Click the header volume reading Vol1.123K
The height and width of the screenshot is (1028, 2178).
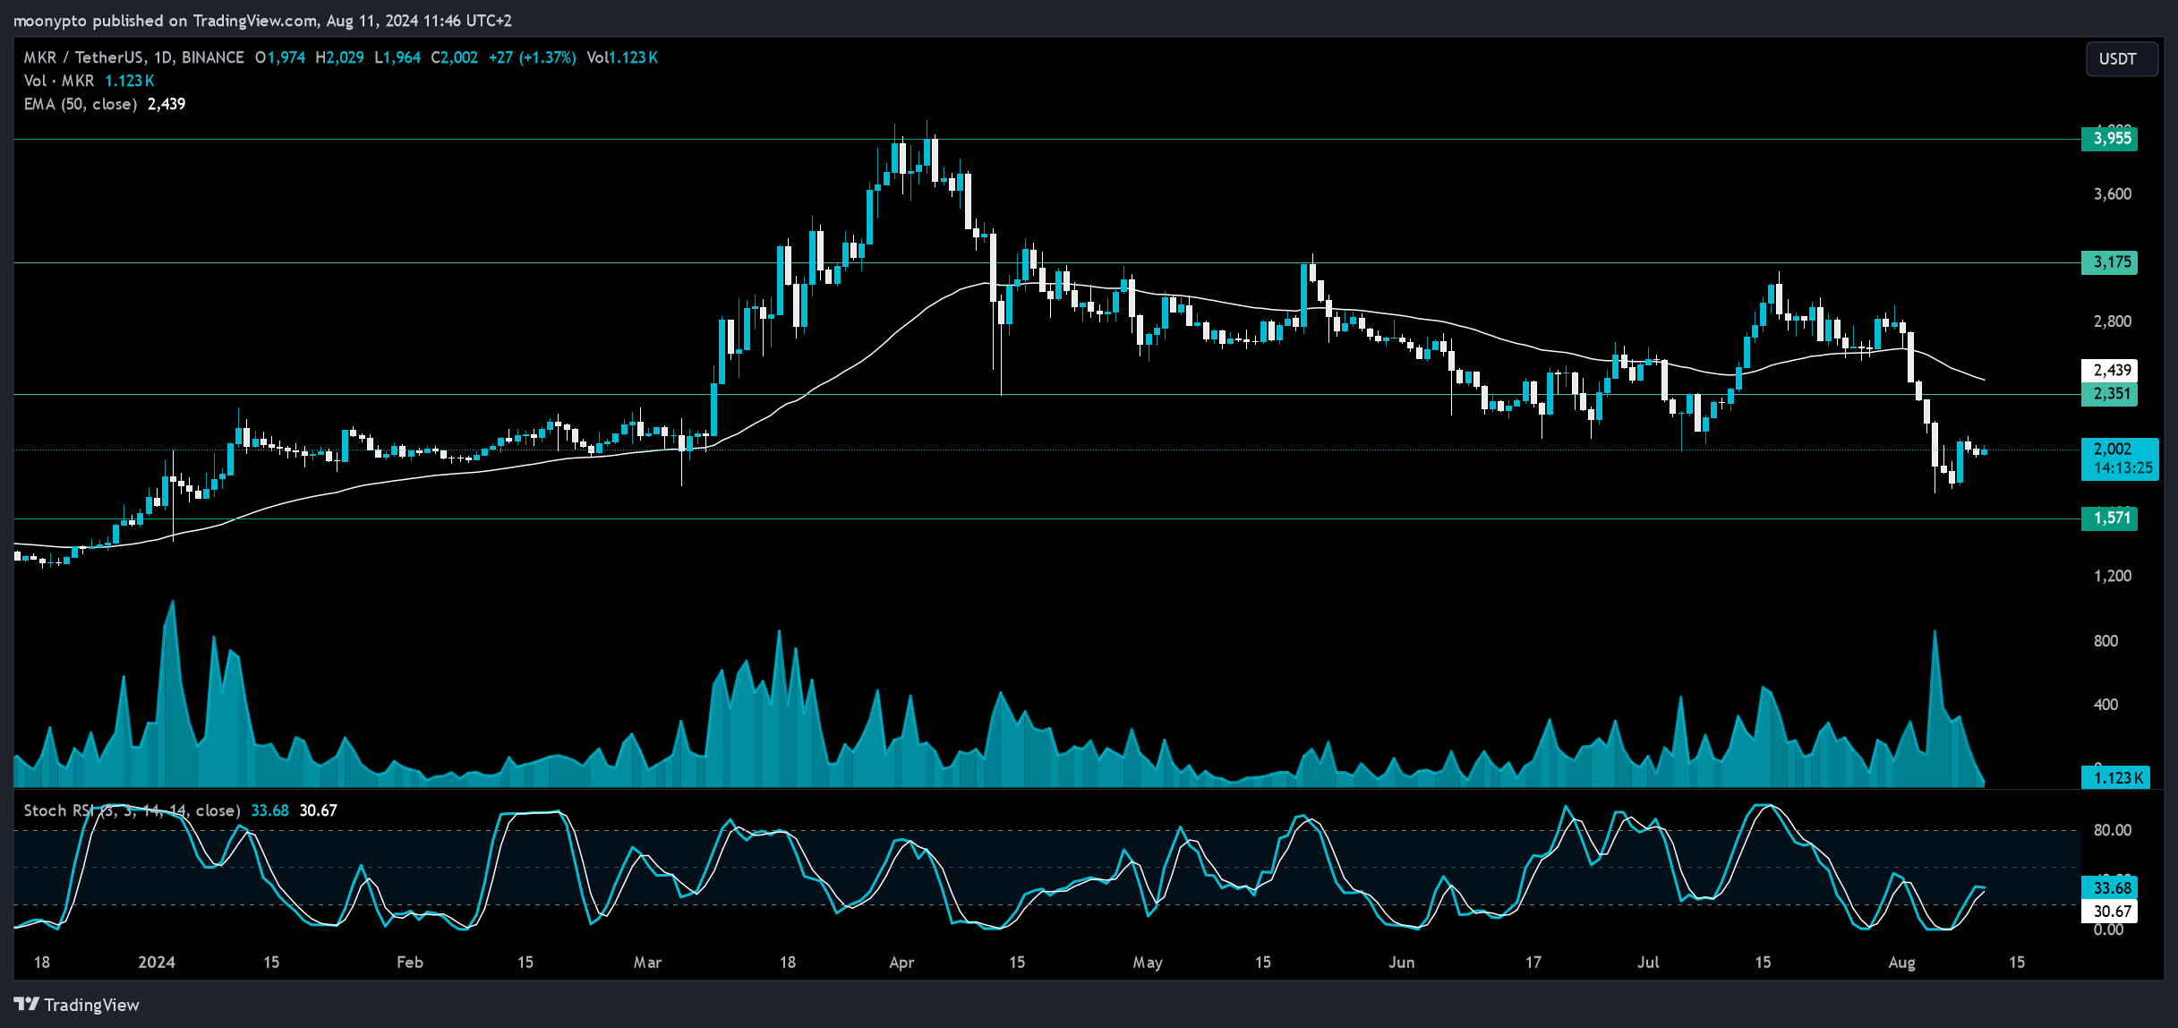coord(622,57)
